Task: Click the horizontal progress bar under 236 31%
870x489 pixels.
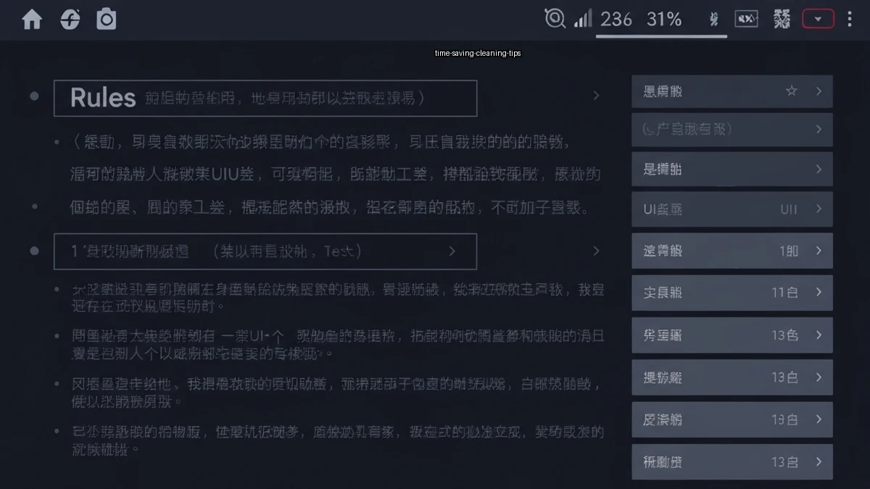Action: [661, 36]
